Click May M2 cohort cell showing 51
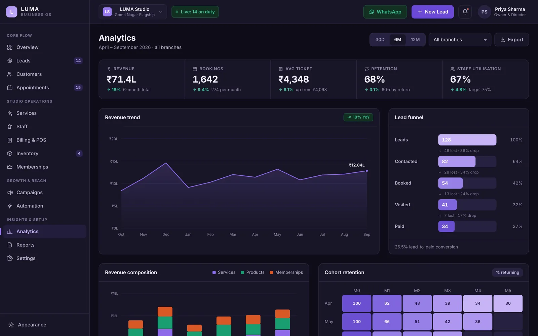This screenshot has width=538, height=336. click(417, 322)
